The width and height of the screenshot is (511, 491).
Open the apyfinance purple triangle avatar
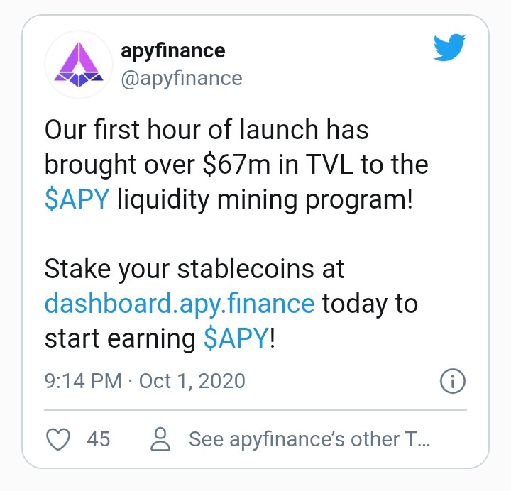point(79,65)
